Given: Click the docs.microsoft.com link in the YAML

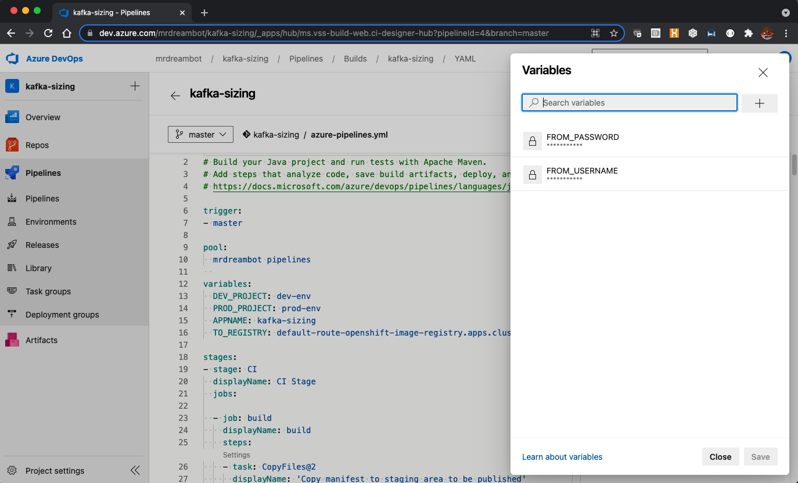Looking at the screenshot, I should 361,186.
